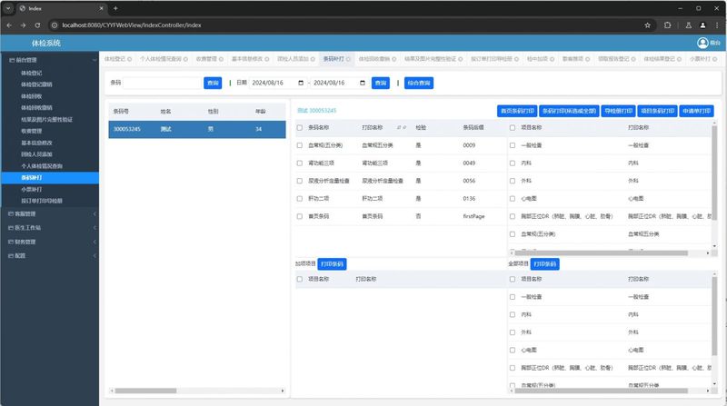Viewport: 727px width, 406px height.
Task: Close the 收费管理 page tab
Action: coord(221,59)
